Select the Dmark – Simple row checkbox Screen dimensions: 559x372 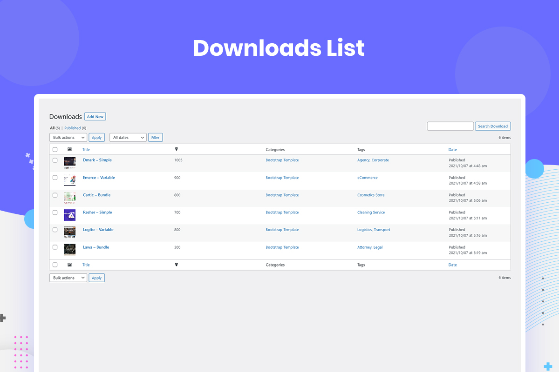(x=55, y=160)
